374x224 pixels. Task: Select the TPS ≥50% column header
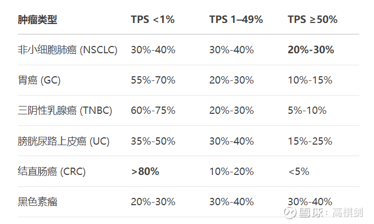313,19
